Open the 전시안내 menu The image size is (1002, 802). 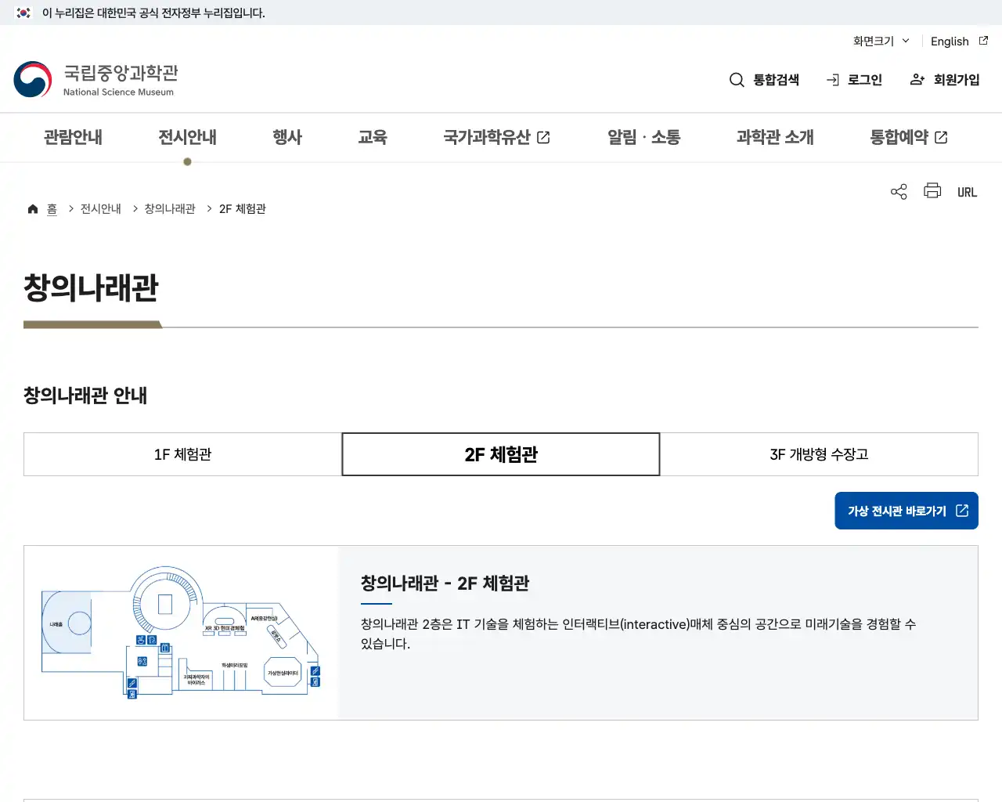click(186, 137)
